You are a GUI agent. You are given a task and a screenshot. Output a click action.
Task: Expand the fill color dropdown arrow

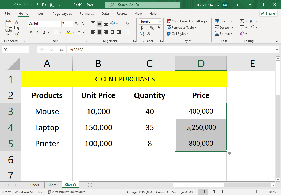click(x=73, y=32)
